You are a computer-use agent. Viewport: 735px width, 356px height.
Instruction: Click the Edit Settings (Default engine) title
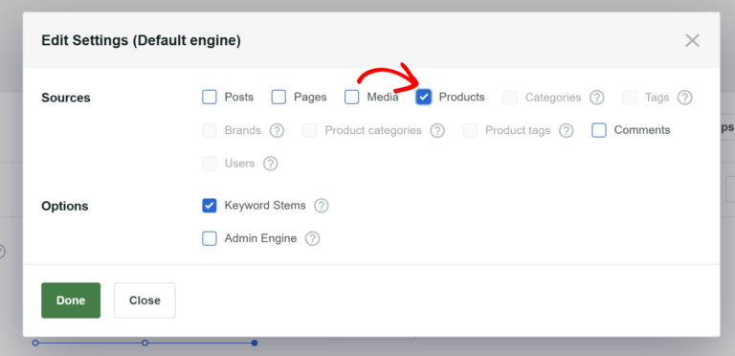pyautogui.click(x=141, y=40)
